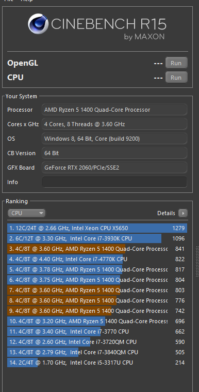Viewport: 199px width, 392px height.
Task: Select the Core i7-3930K ranking entry
Action: 97,238
